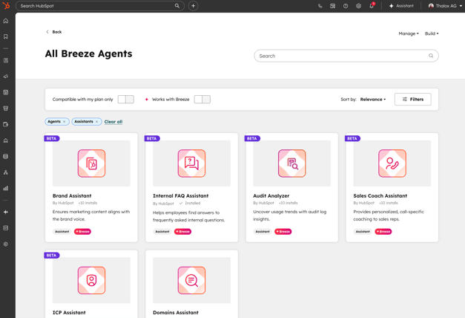Click into the agents Search field
This screenshot has width=465, height=318.
(x=346, y=56)
